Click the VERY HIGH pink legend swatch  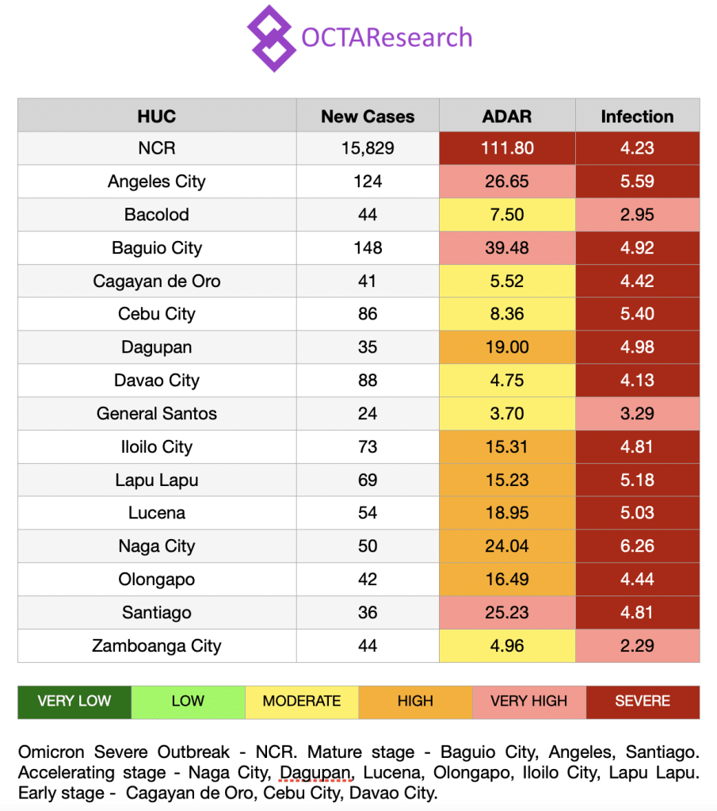click(529, 702)
